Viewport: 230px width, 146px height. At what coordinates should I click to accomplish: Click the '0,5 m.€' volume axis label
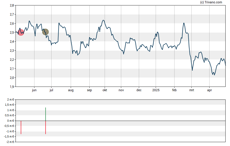[x=9, y=116]
